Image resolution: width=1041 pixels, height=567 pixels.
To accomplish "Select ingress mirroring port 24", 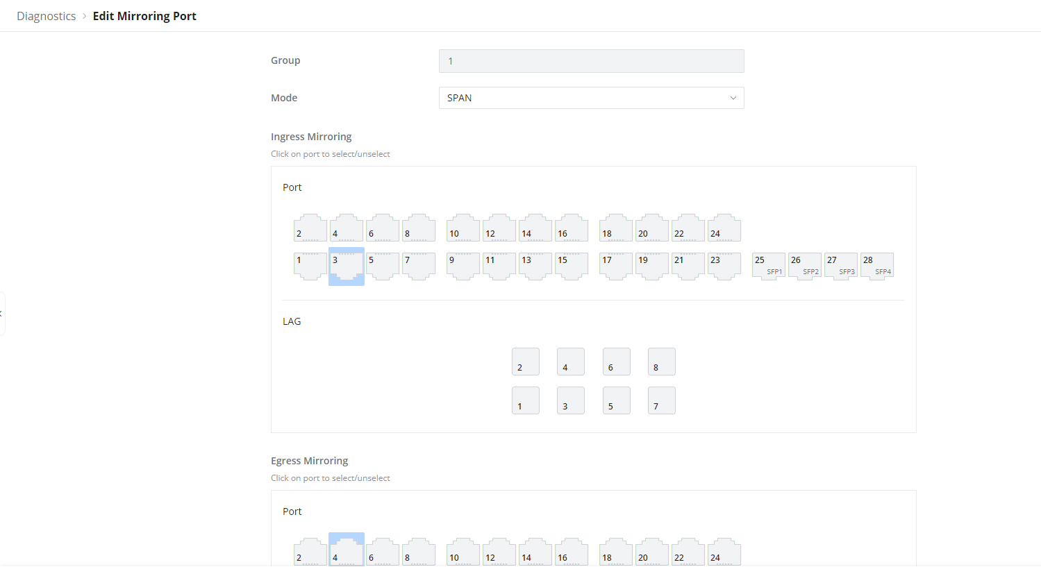I will point(724,228).
